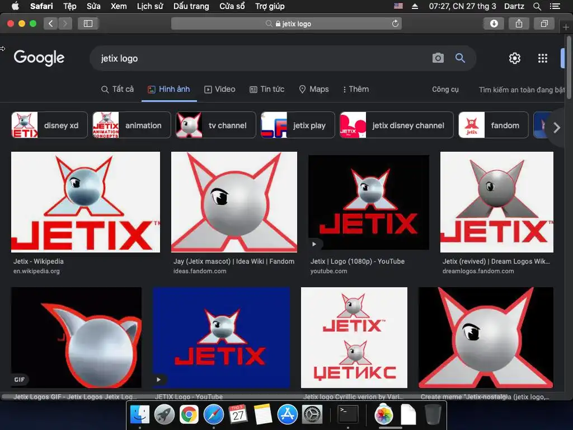Show the tab overview button
573x430 pixels.
544,24
